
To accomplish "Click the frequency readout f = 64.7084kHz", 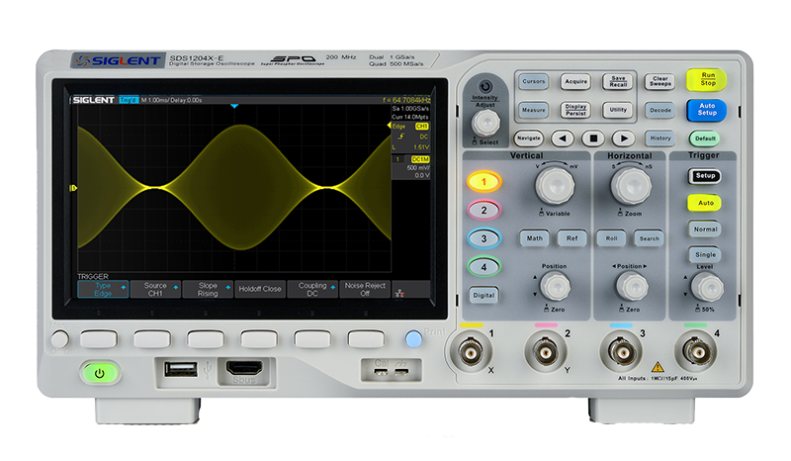I will tap(406, 100).
